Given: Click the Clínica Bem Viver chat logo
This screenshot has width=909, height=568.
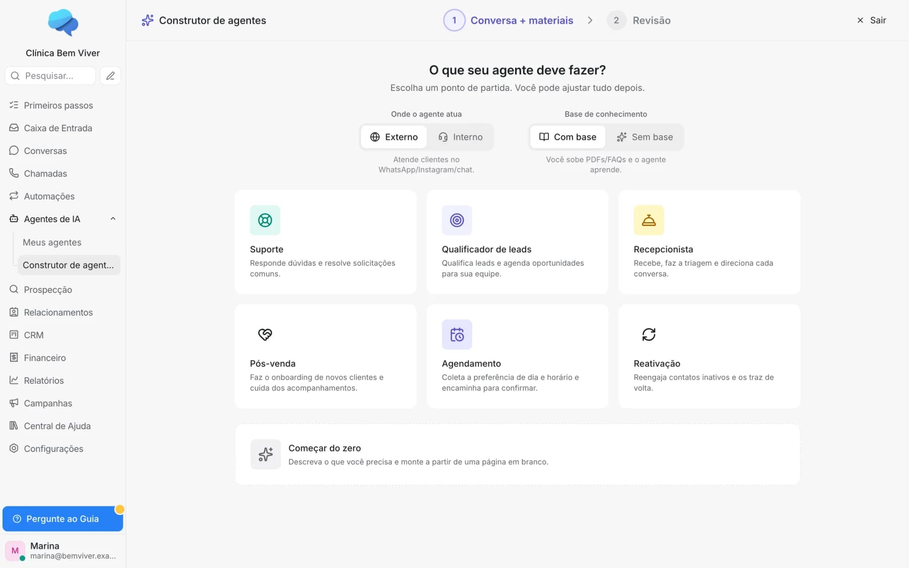Looking at the screenshot, I should tap(63, 23).
